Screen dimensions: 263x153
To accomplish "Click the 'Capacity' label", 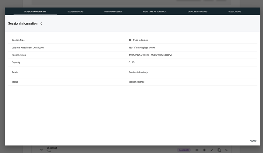I will pos(16,63).
